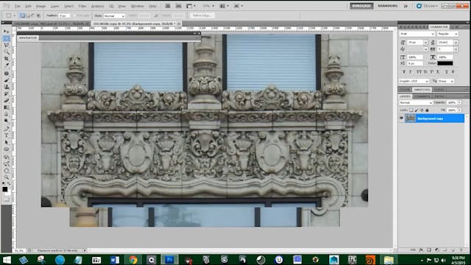Toggle Quick Mask mode icon
471x265 pixels.
click(7, 199)
